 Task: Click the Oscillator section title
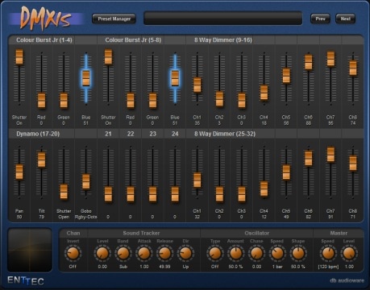(257, 233)
